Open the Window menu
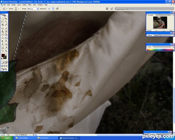Screen dimensions: 175x140 click(x=40, y=5)
